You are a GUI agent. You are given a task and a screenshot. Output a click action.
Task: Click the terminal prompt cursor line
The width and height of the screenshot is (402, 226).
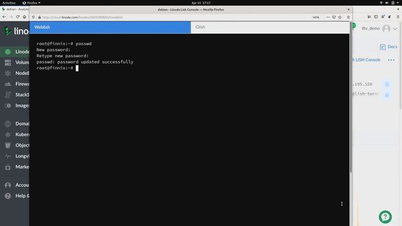click(x=57, y=68)
